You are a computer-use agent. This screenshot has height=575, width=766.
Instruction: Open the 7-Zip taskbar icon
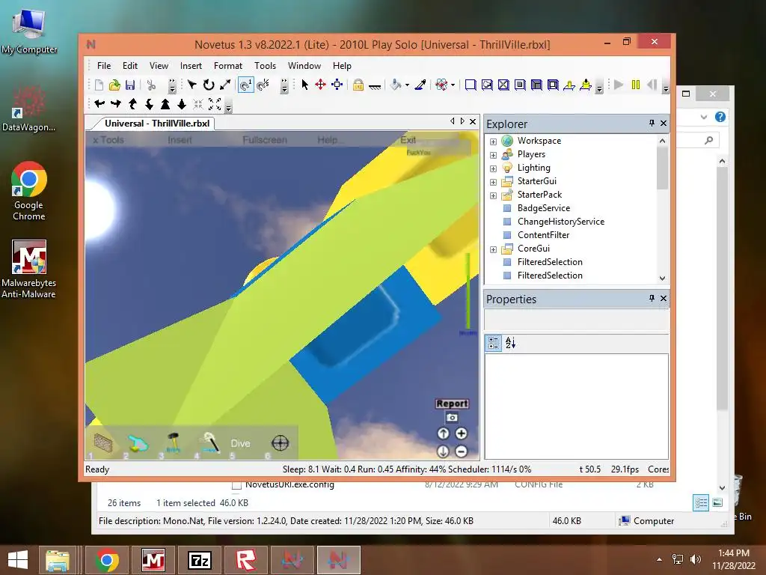click(x=200, y=560)
